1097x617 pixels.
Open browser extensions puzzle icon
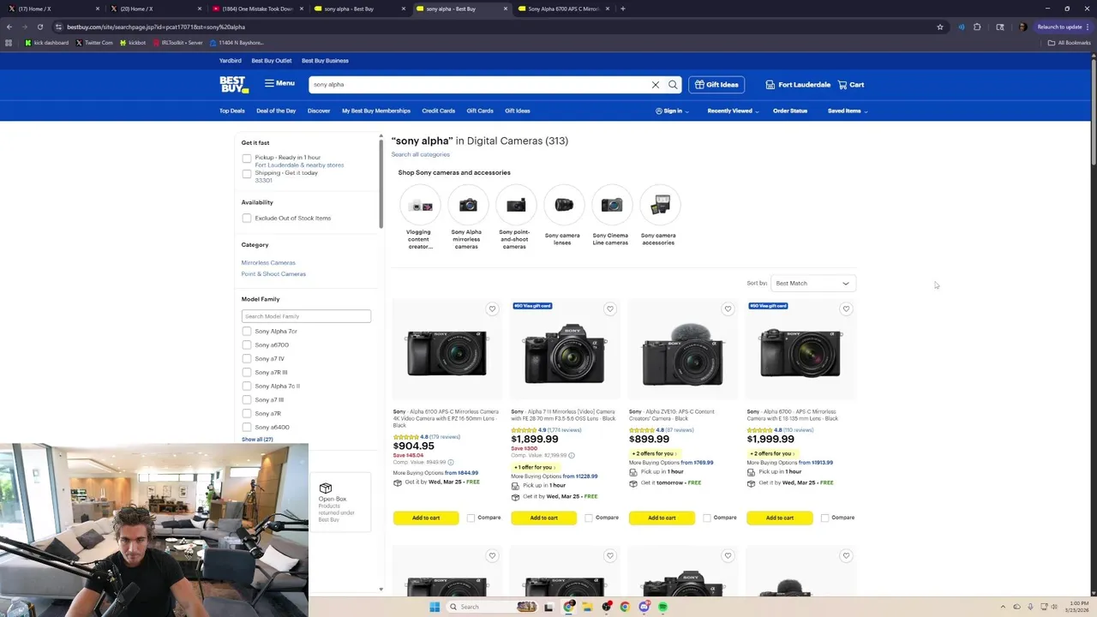click(x=977, y=27)
